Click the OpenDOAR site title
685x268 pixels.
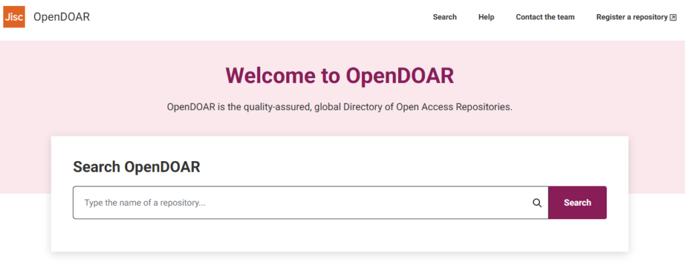pyautogui.click(x=62, y=17)
